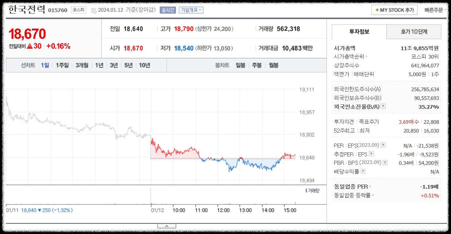The width and height of the screenshot is (451, 234).
Task: Show 주봉 weekly candle chart
Action: click(x=257, y=66)
